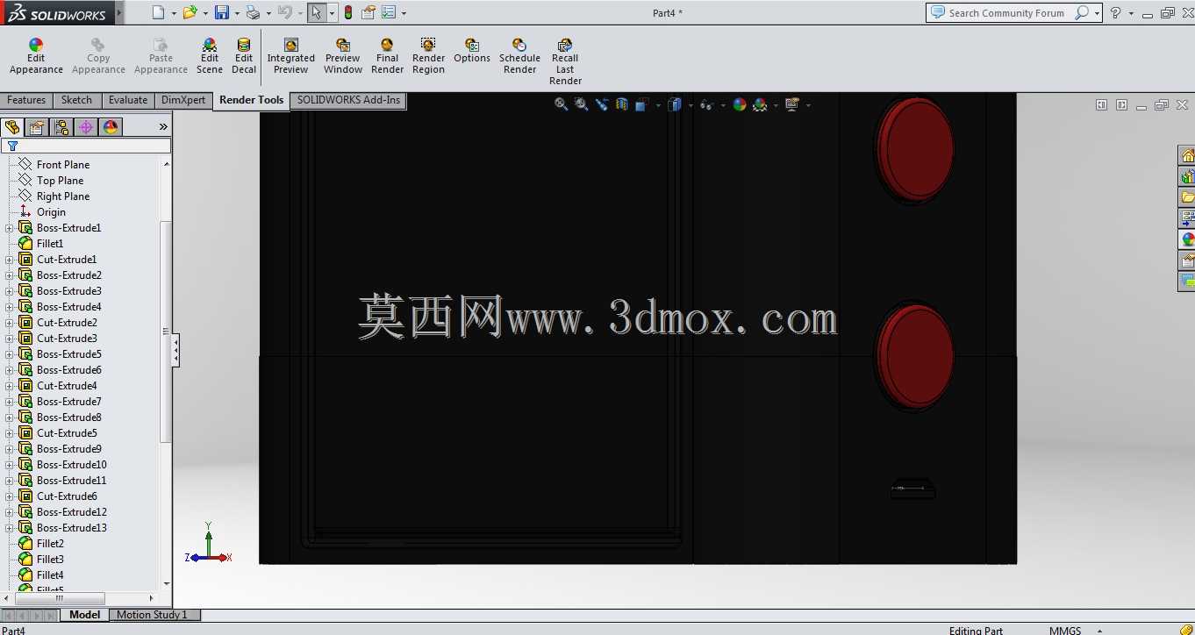The width and height of the screenshot is (1195, 635).
Task: Select the Model tab at the bottom
Action: (85, 615)
